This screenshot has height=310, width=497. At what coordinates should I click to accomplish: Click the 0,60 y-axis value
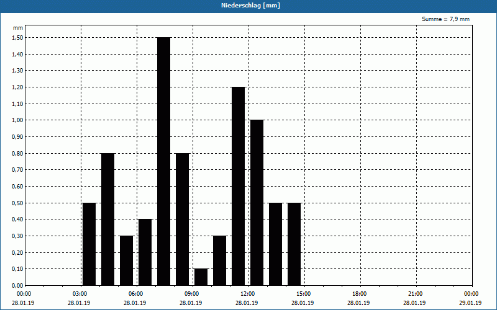pos(17,187)
